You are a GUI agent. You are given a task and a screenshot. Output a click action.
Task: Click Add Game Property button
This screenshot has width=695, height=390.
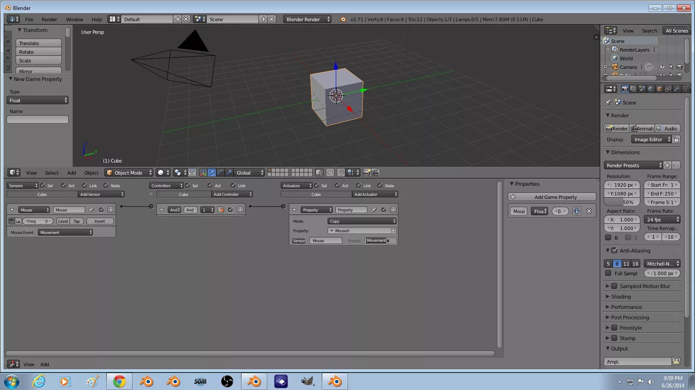point(552,197)
